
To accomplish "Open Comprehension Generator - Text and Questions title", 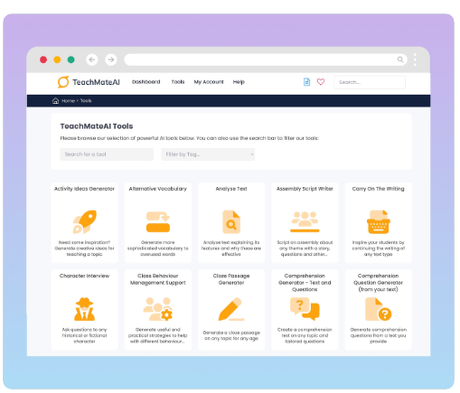I will [x=305, y=283].
